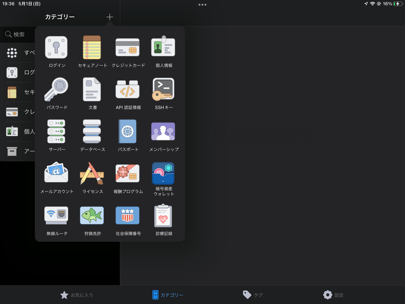Open the 設定 settings tab
The width and height of the screenshot is (405, 304).
[x=333, y=295]
